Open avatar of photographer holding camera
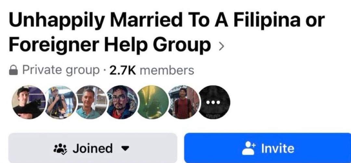351x163 pixels. coord(60,102)
